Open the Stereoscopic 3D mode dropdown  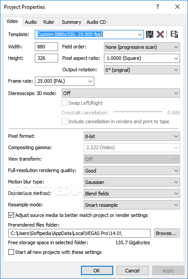pos(121,93)
